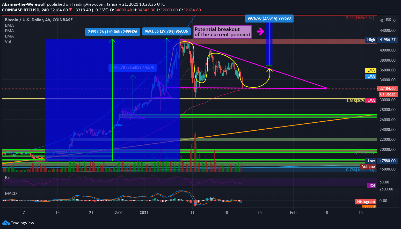Click the first EMA indicator legend entry
Screen dimensions: 401x229
pos(9,25)
